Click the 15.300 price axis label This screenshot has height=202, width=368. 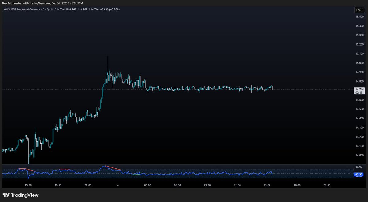coord(359,35)
